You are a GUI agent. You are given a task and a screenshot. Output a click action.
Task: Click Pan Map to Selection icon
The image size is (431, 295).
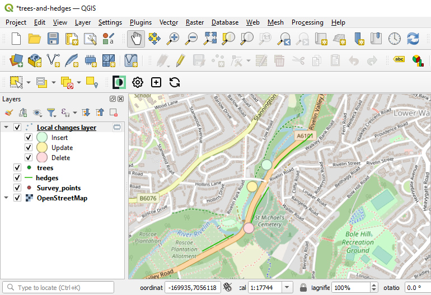(x=154, y=39)
